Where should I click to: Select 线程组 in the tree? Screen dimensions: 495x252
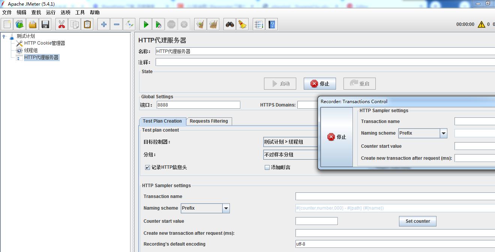click(31, 50)
